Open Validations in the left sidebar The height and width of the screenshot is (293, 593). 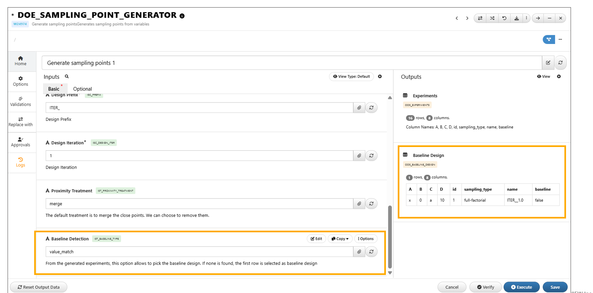tap(20, 101)
